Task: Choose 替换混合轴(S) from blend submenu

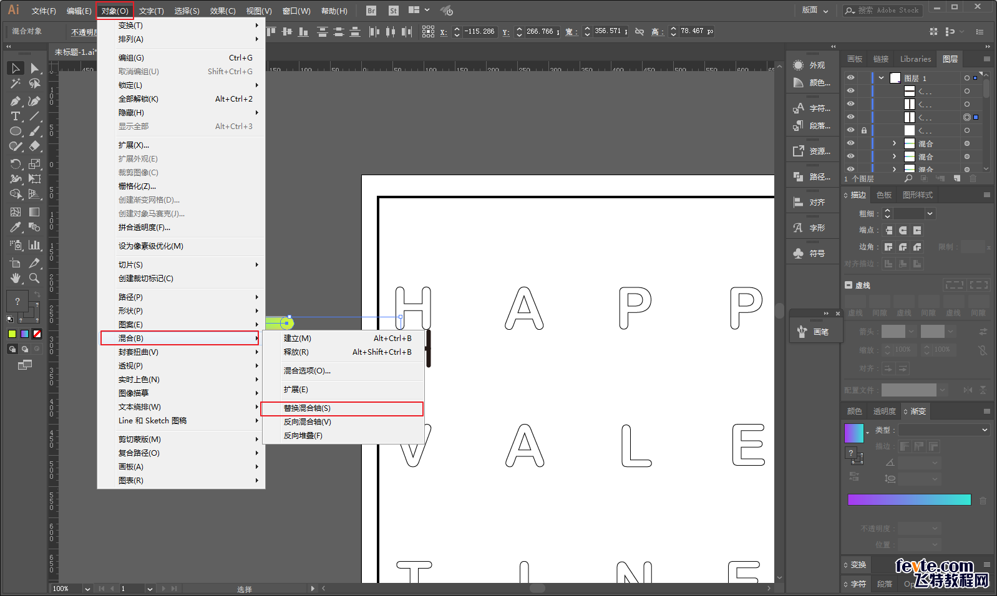Action: pos(343,408)
